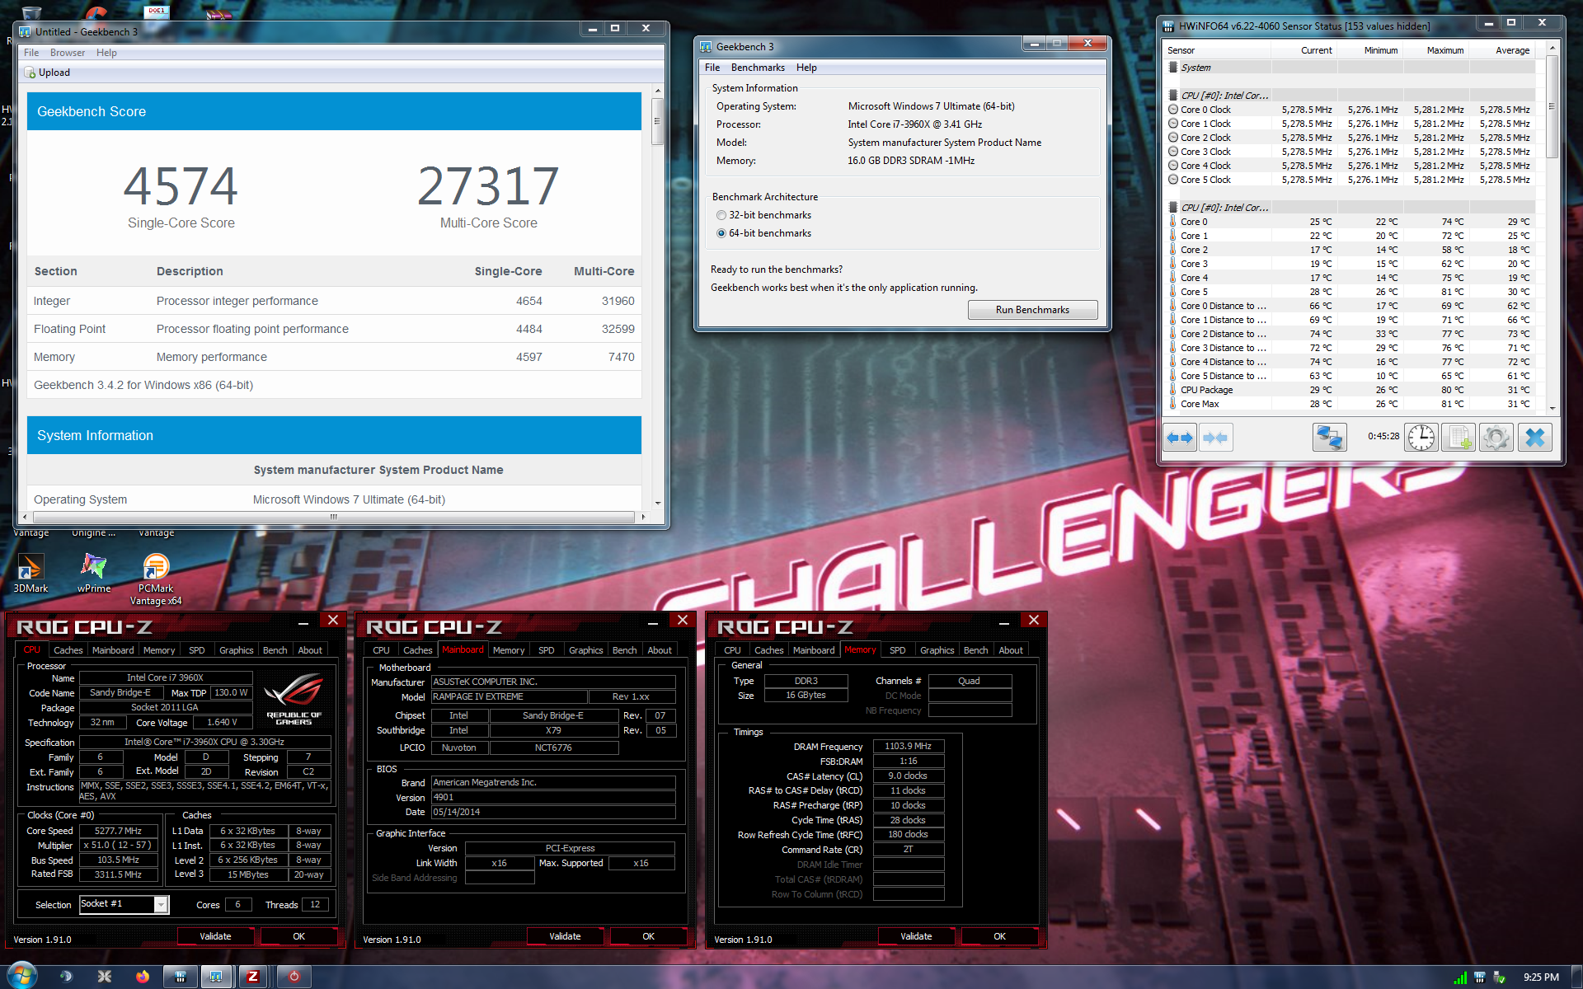Switch to CPU-Z red Z taskbar button
This screenshot has height=989, width=1583.
click(x=253, y=977)
